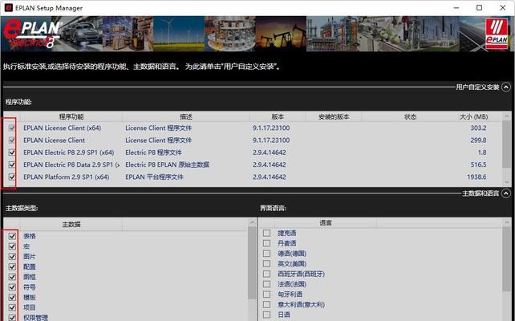The image size is (515, 321).
Task: Uncheck the 图框 master data checkbox
Action: (x=12, y=277)
